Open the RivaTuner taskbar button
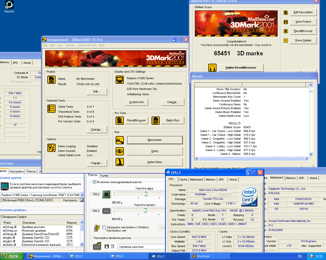This screenshot has width=326, height=260. coord(210,256)
